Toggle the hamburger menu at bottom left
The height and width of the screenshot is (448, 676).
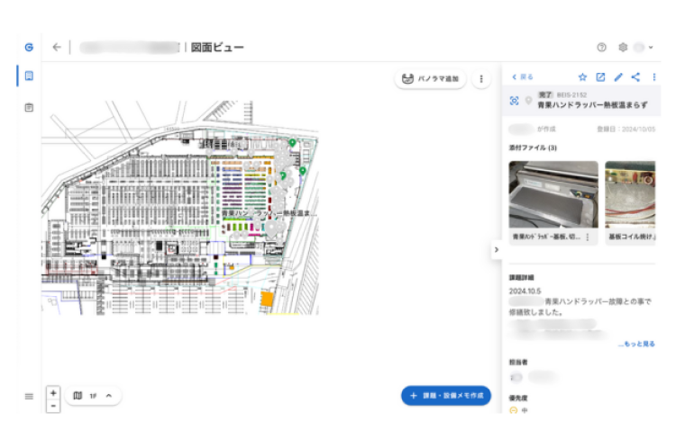click(29, 396)
